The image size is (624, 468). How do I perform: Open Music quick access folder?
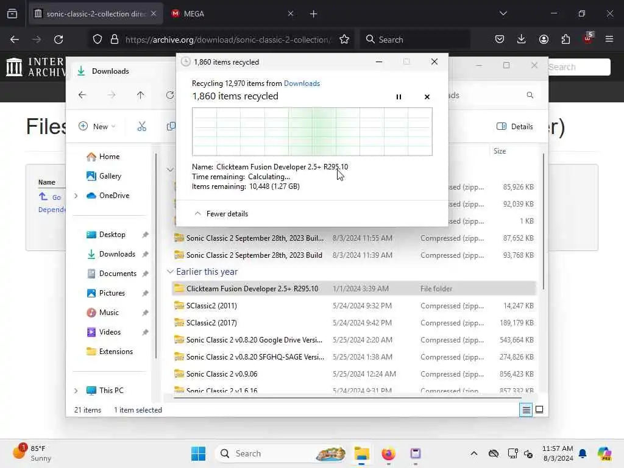(102, 313)
